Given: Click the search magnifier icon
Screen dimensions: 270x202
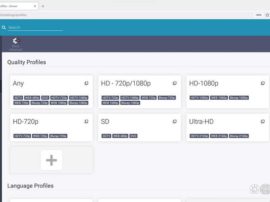Looking at the screenshot, I should click(x=4, y=27).
